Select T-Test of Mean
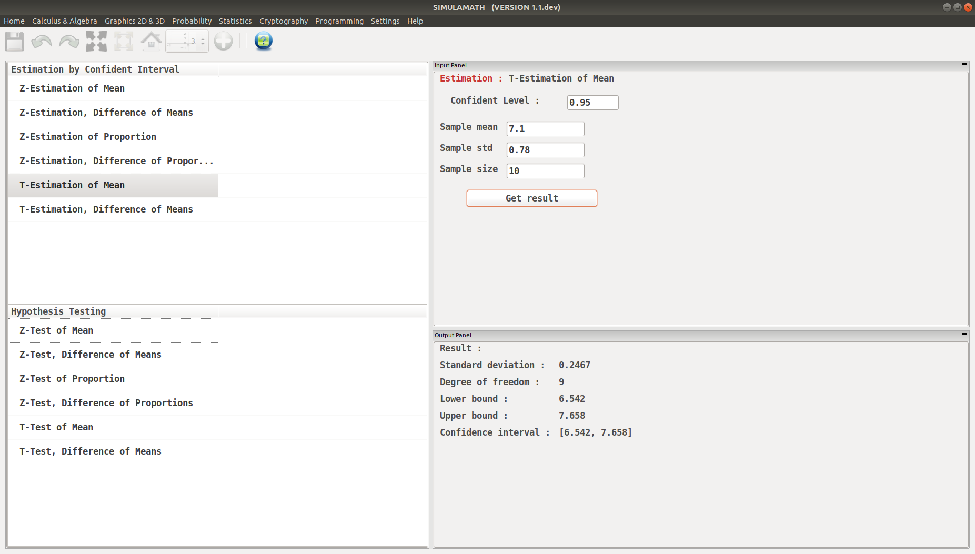 coord(113,427)
